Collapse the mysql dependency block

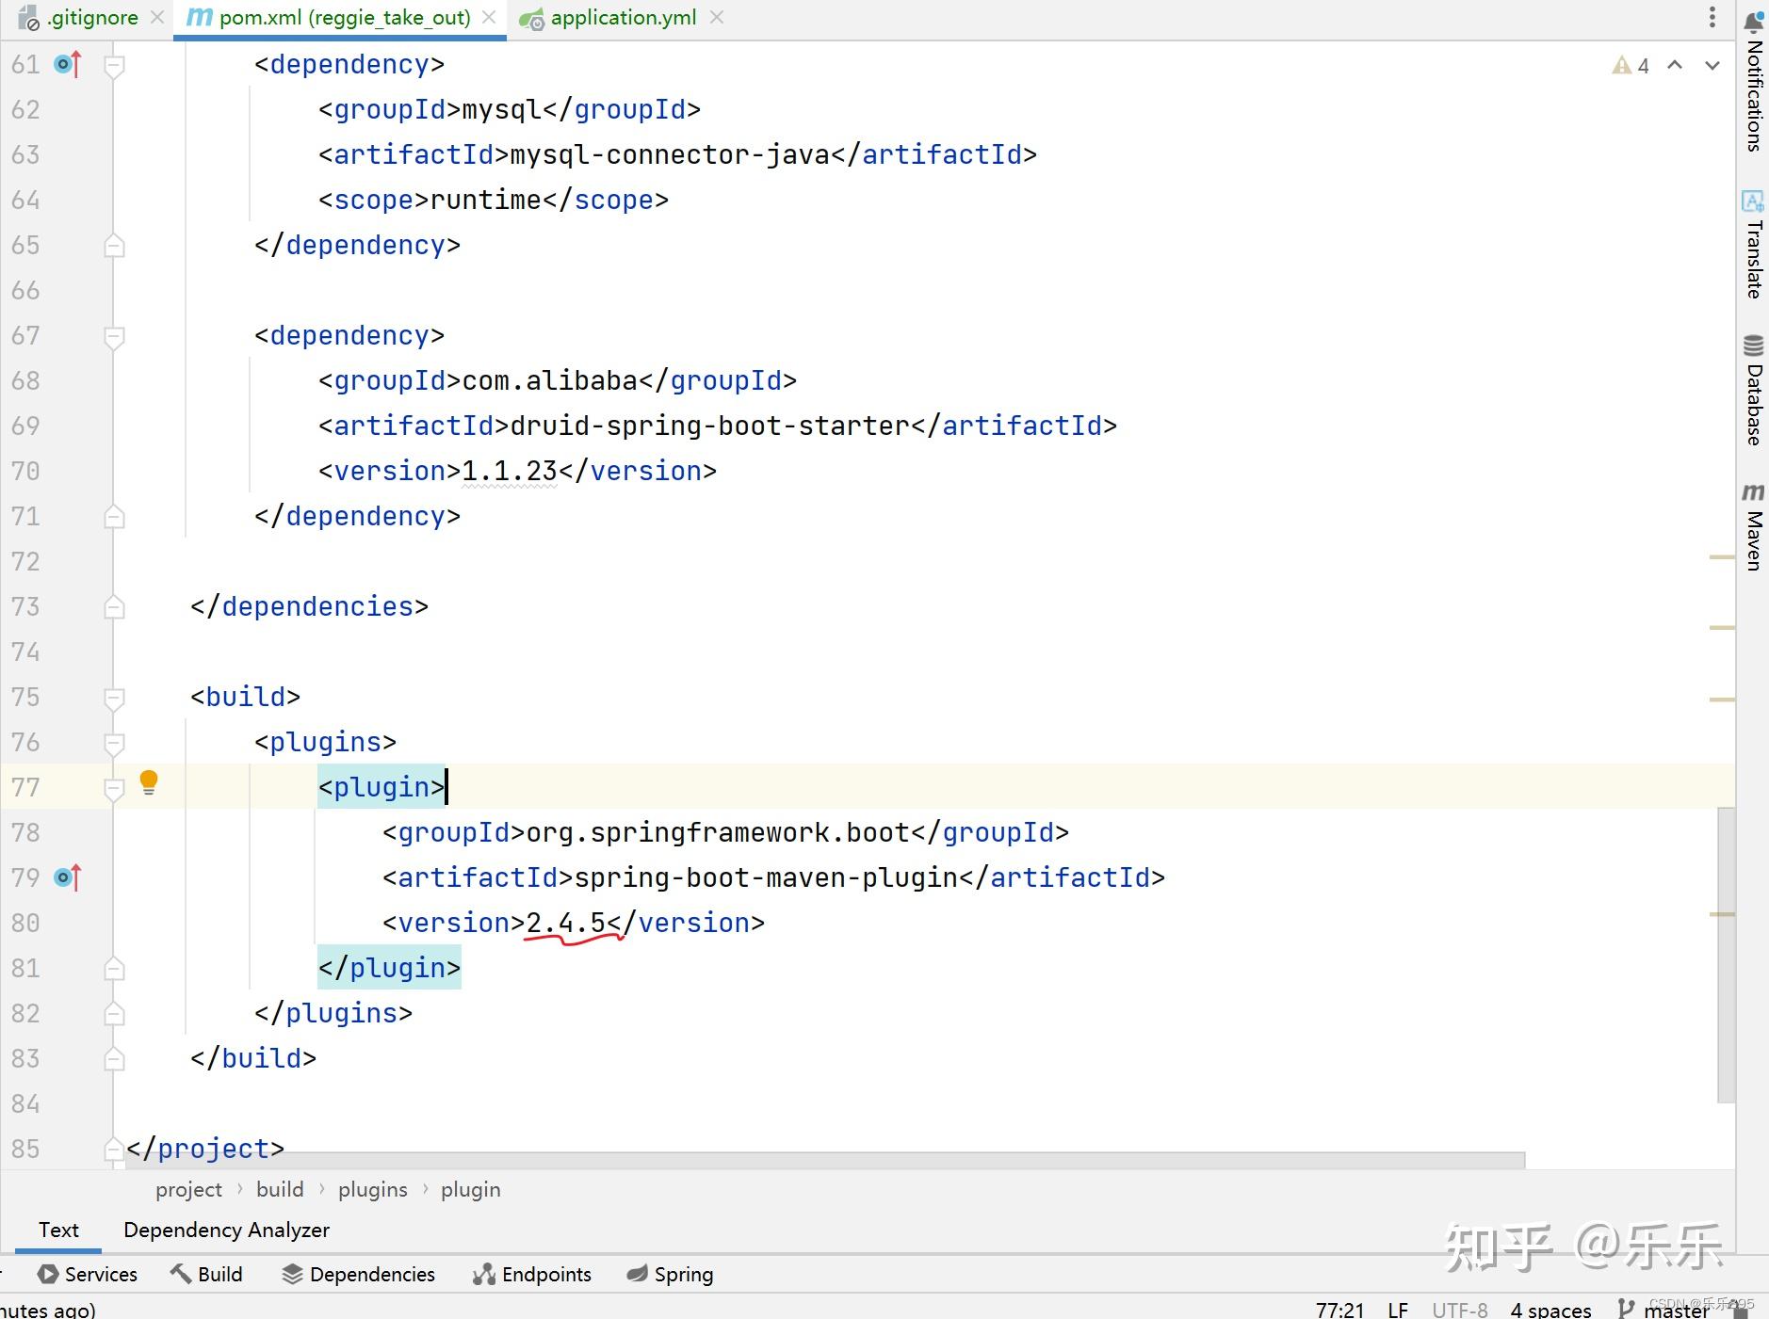click(115, 64)
